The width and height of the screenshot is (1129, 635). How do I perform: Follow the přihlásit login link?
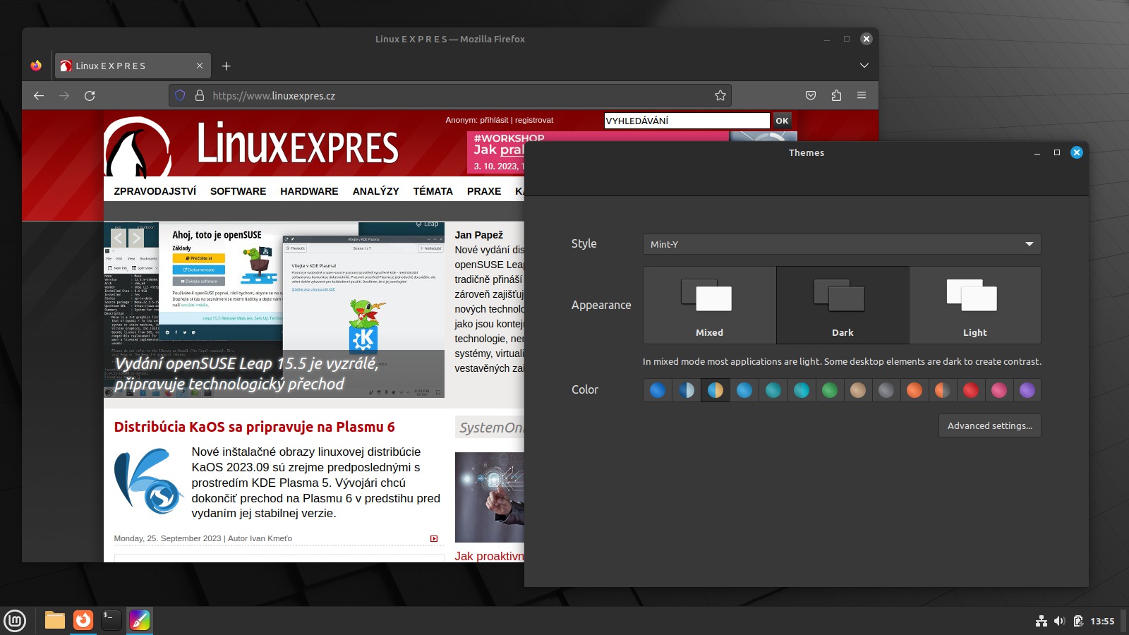[494, 120]
